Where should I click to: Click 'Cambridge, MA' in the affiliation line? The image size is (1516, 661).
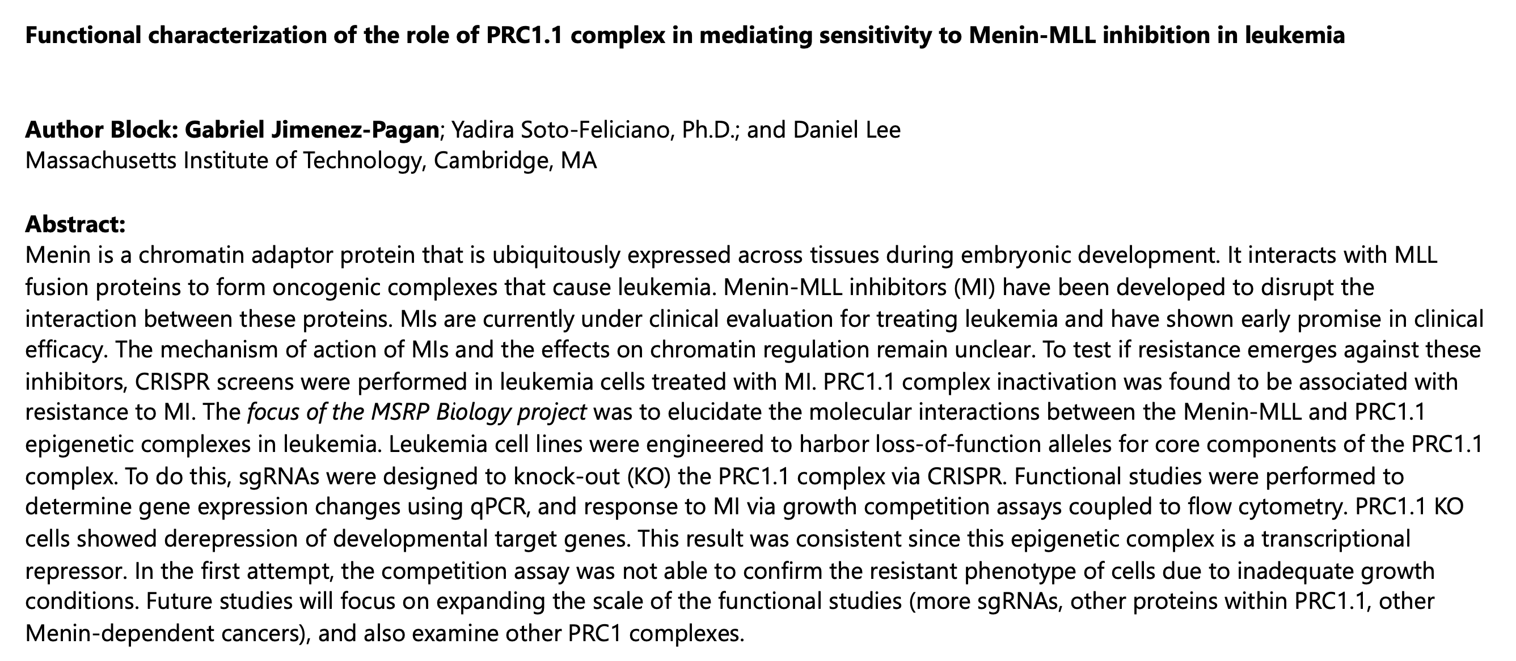point(516,161)
